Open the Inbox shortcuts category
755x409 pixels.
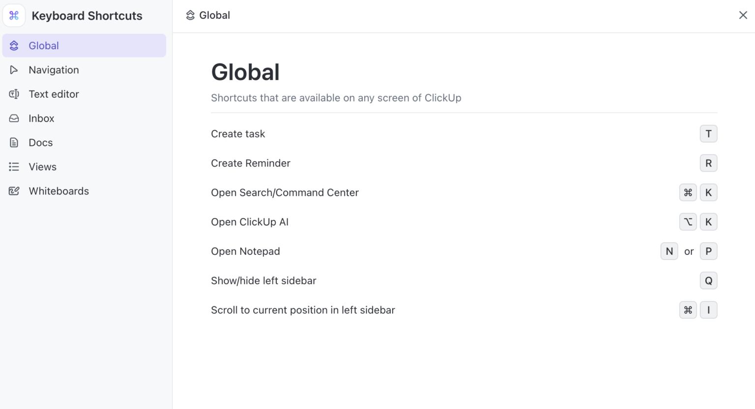41,118
